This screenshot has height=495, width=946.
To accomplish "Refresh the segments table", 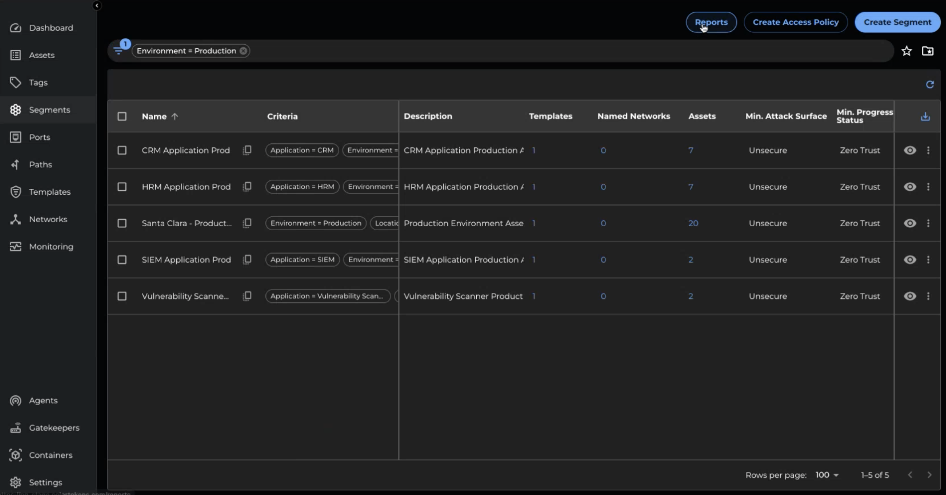I will [x=929, y=85].
